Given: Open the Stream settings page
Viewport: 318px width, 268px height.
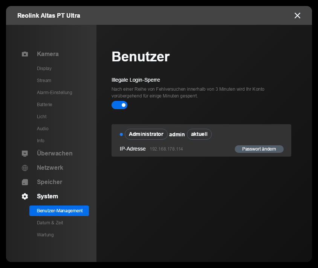Looking at the screenshot, I should tap(44, 81).
